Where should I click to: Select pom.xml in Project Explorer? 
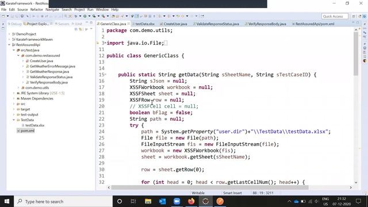pyautogui.click(x=28, y=131)
